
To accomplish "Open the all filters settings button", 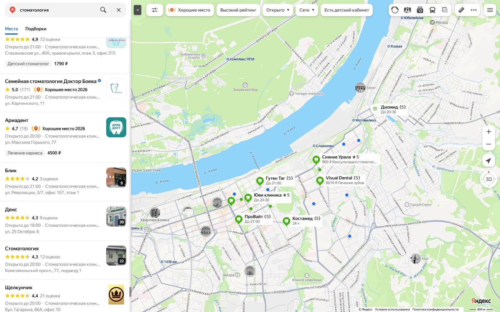I will (x=155, y=10).
